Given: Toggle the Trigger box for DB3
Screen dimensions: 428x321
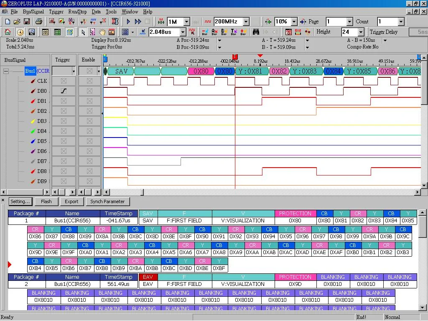Looking at the screenshot, I should pyautogui.click(x=64, y=121).
